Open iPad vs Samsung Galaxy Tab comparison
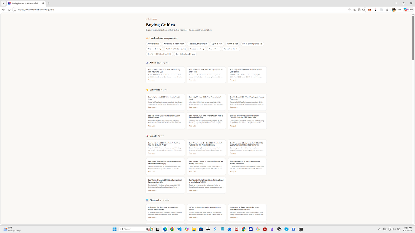This screenshot has width=415, height=233. click(252, 44)
